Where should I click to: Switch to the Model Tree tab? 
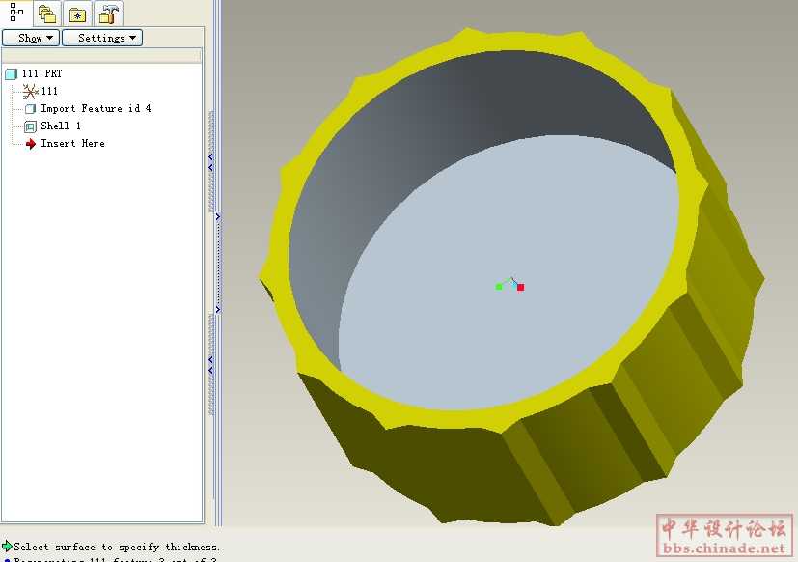[15, 13]
